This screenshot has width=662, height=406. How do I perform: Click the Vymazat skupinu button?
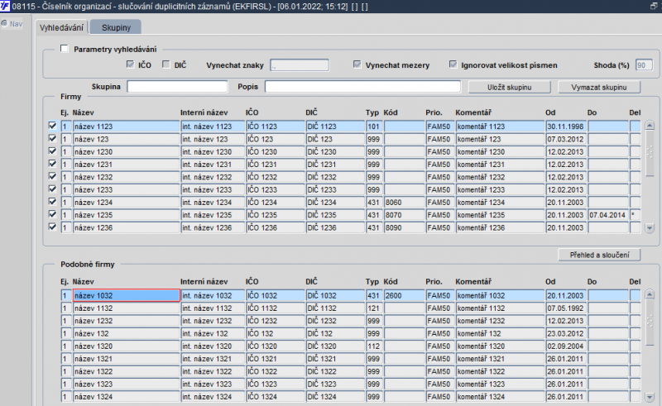[598, 87]
